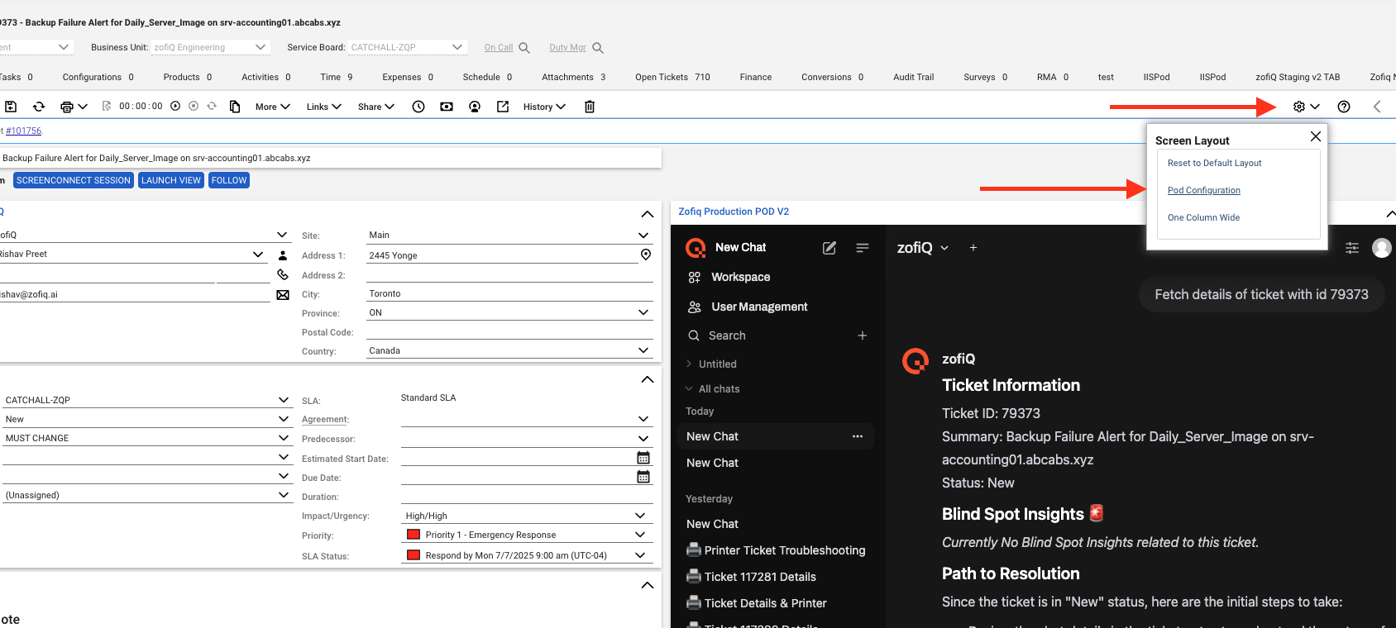Close the Screen Layout popup
1396x628 pixels.
click(1316, 136)
